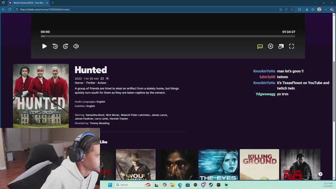Open James Faulkner's actor page
This screenshot has width=336, height=189.
(84, 119)
